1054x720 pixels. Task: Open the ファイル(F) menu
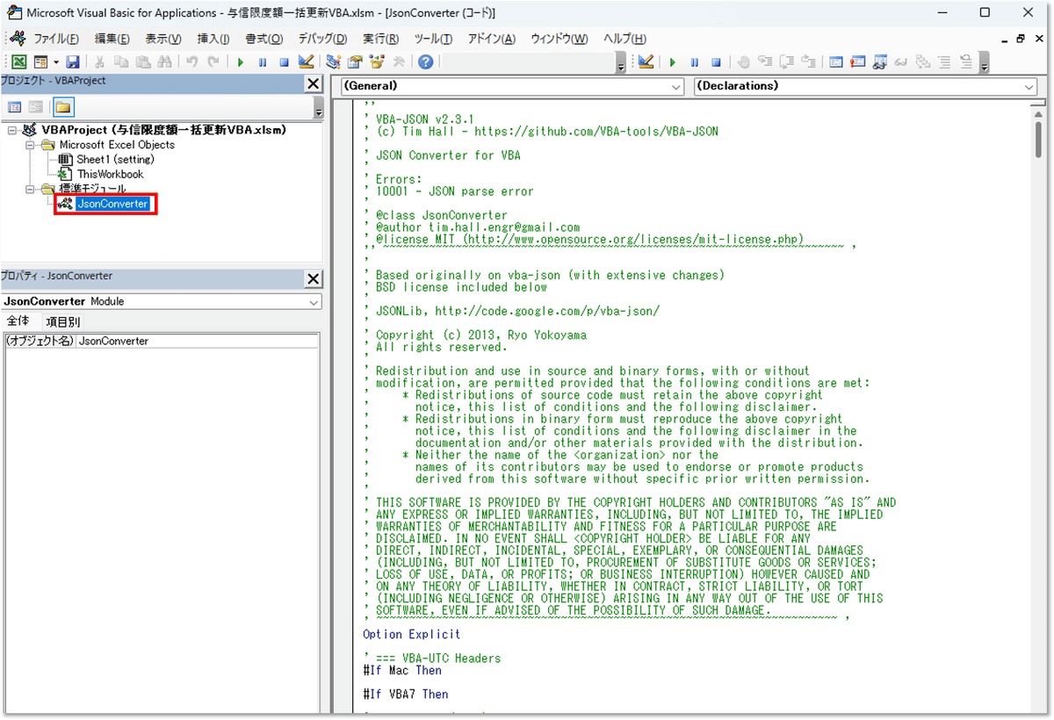click(x=56, y=40)
